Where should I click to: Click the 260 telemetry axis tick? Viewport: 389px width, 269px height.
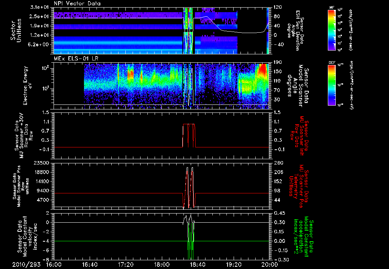pyautogui.click(x=278, y=163)
